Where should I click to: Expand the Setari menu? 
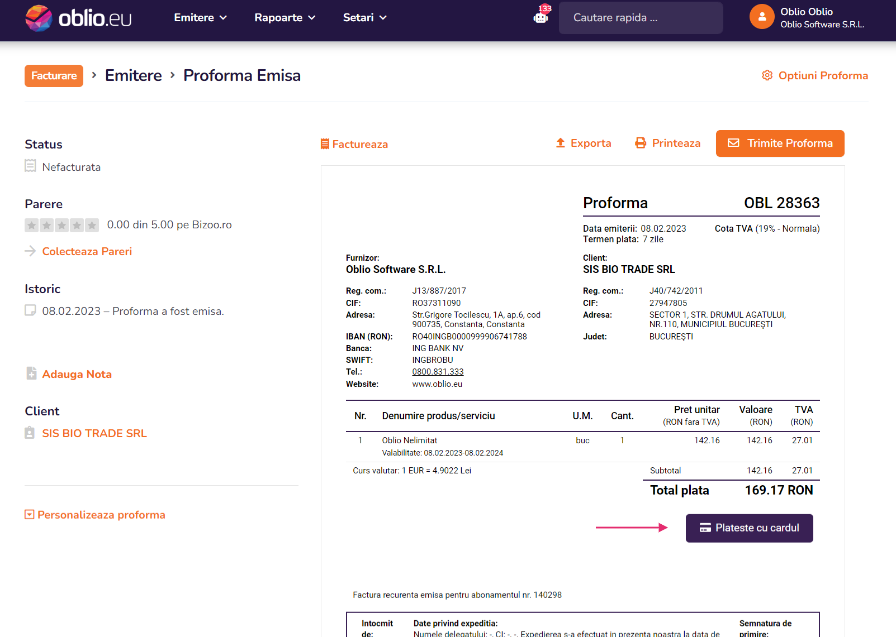(x=365, y=18)
